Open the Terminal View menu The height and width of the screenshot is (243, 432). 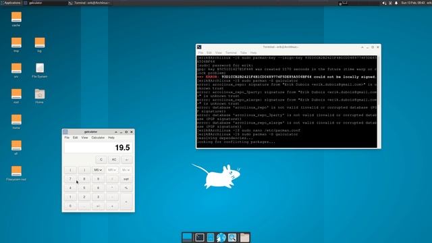219,53
